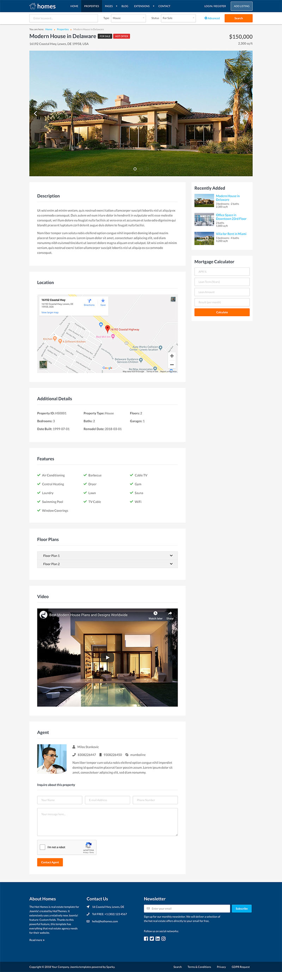This screenshot has height=972, width=282.
Task: Focus Loan Term (Years) field
Action: tap(222, 282)
